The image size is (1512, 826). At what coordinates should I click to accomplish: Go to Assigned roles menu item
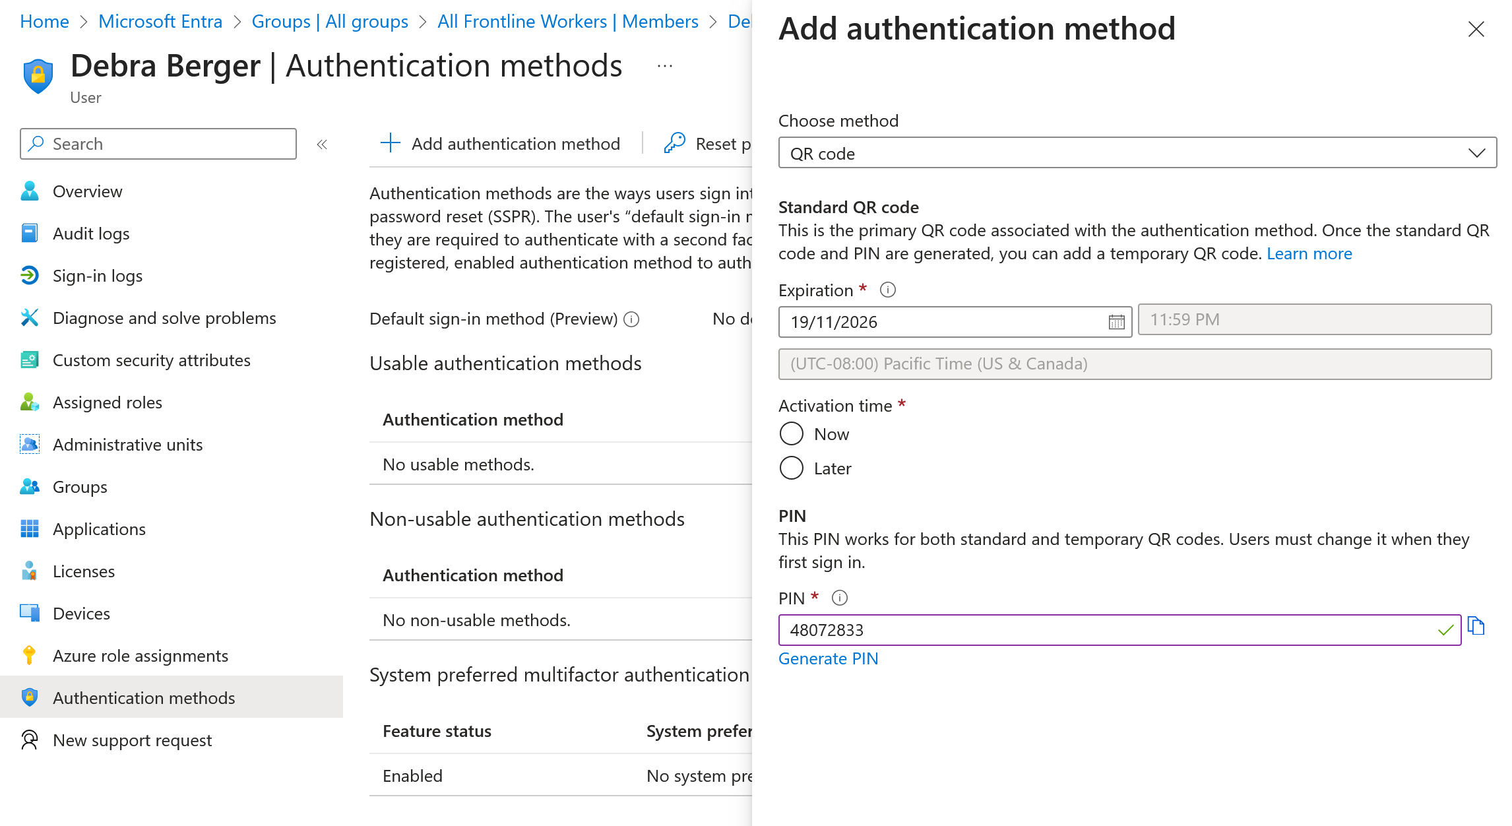(107, 402)
